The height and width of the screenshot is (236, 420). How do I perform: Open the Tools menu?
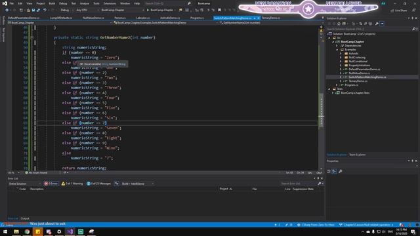pos(96,3)
